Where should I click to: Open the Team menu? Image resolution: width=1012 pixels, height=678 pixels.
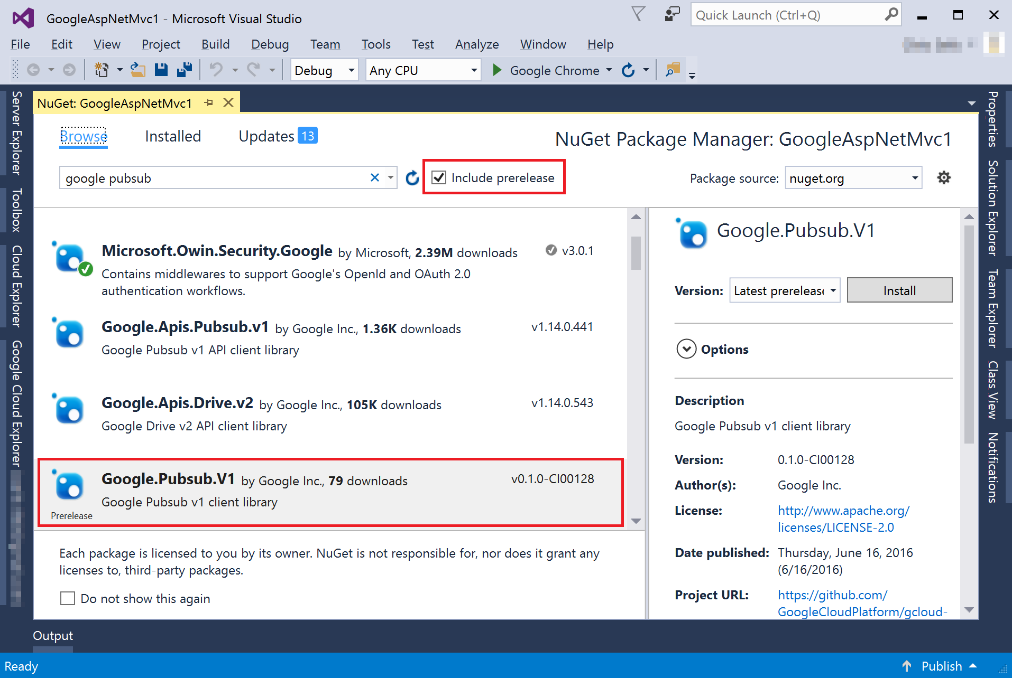pyautogui.click(x=325, y=44)
